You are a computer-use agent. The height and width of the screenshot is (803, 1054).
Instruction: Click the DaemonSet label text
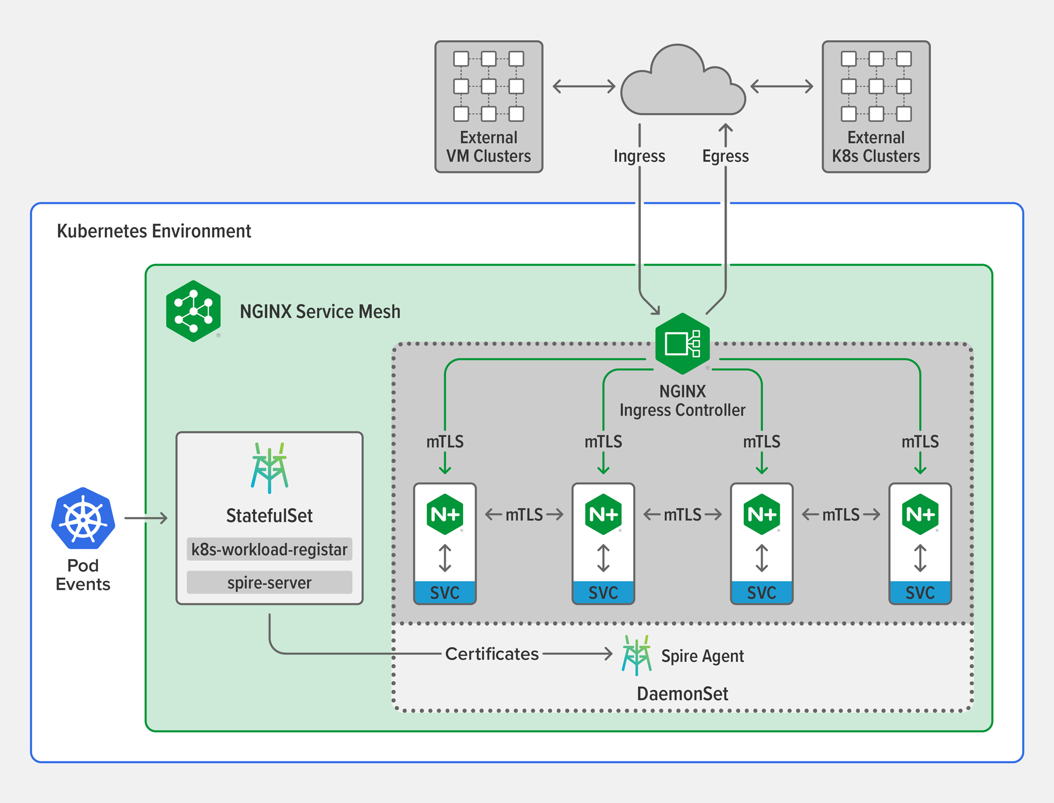(x=682, y=693)
